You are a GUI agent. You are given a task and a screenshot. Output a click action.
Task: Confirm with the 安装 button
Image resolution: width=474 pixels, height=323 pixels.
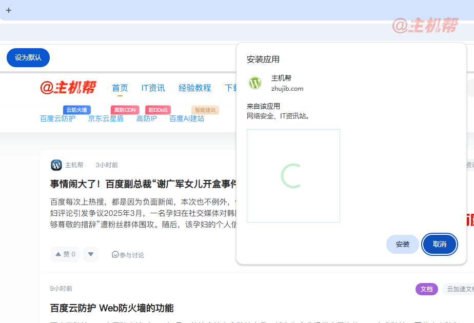click(403, 244)
